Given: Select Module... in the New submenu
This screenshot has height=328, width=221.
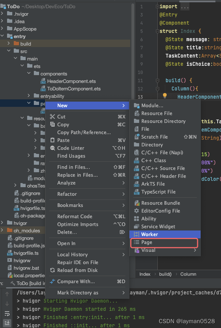Looking at the screenshot, I should pos(165,105).
